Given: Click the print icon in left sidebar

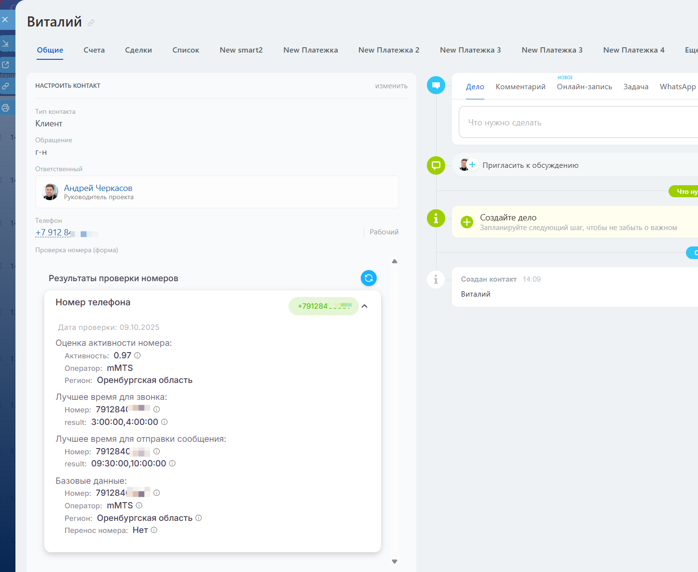Looking at the screenshot, I should point(6,108).
